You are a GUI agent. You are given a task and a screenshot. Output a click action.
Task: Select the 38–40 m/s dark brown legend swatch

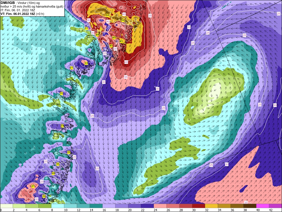pos(250,206)
